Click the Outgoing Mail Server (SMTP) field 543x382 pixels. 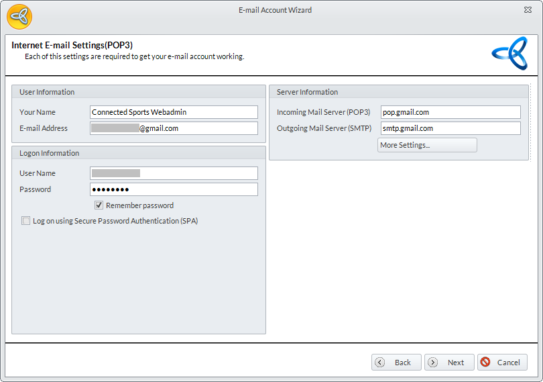point(450,128)
